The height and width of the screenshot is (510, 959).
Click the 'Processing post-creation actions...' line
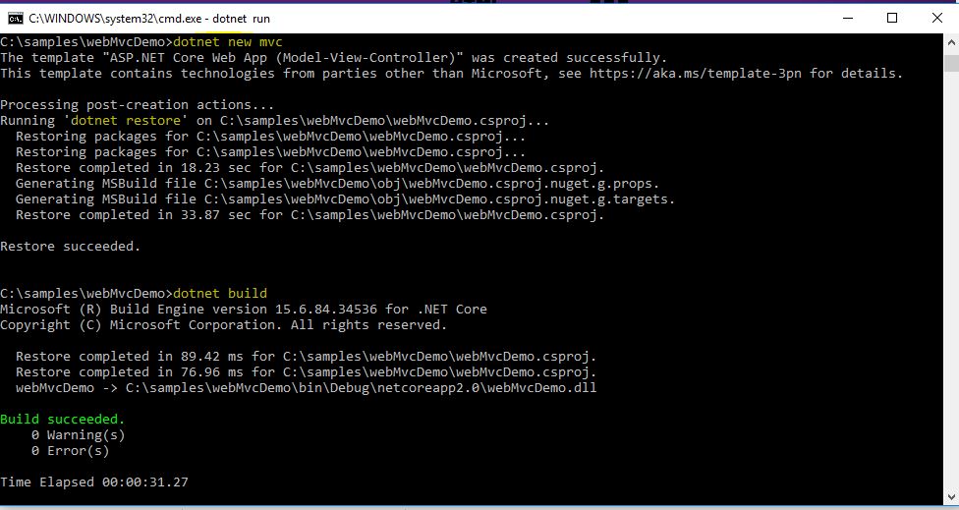(x=137, y=104)
